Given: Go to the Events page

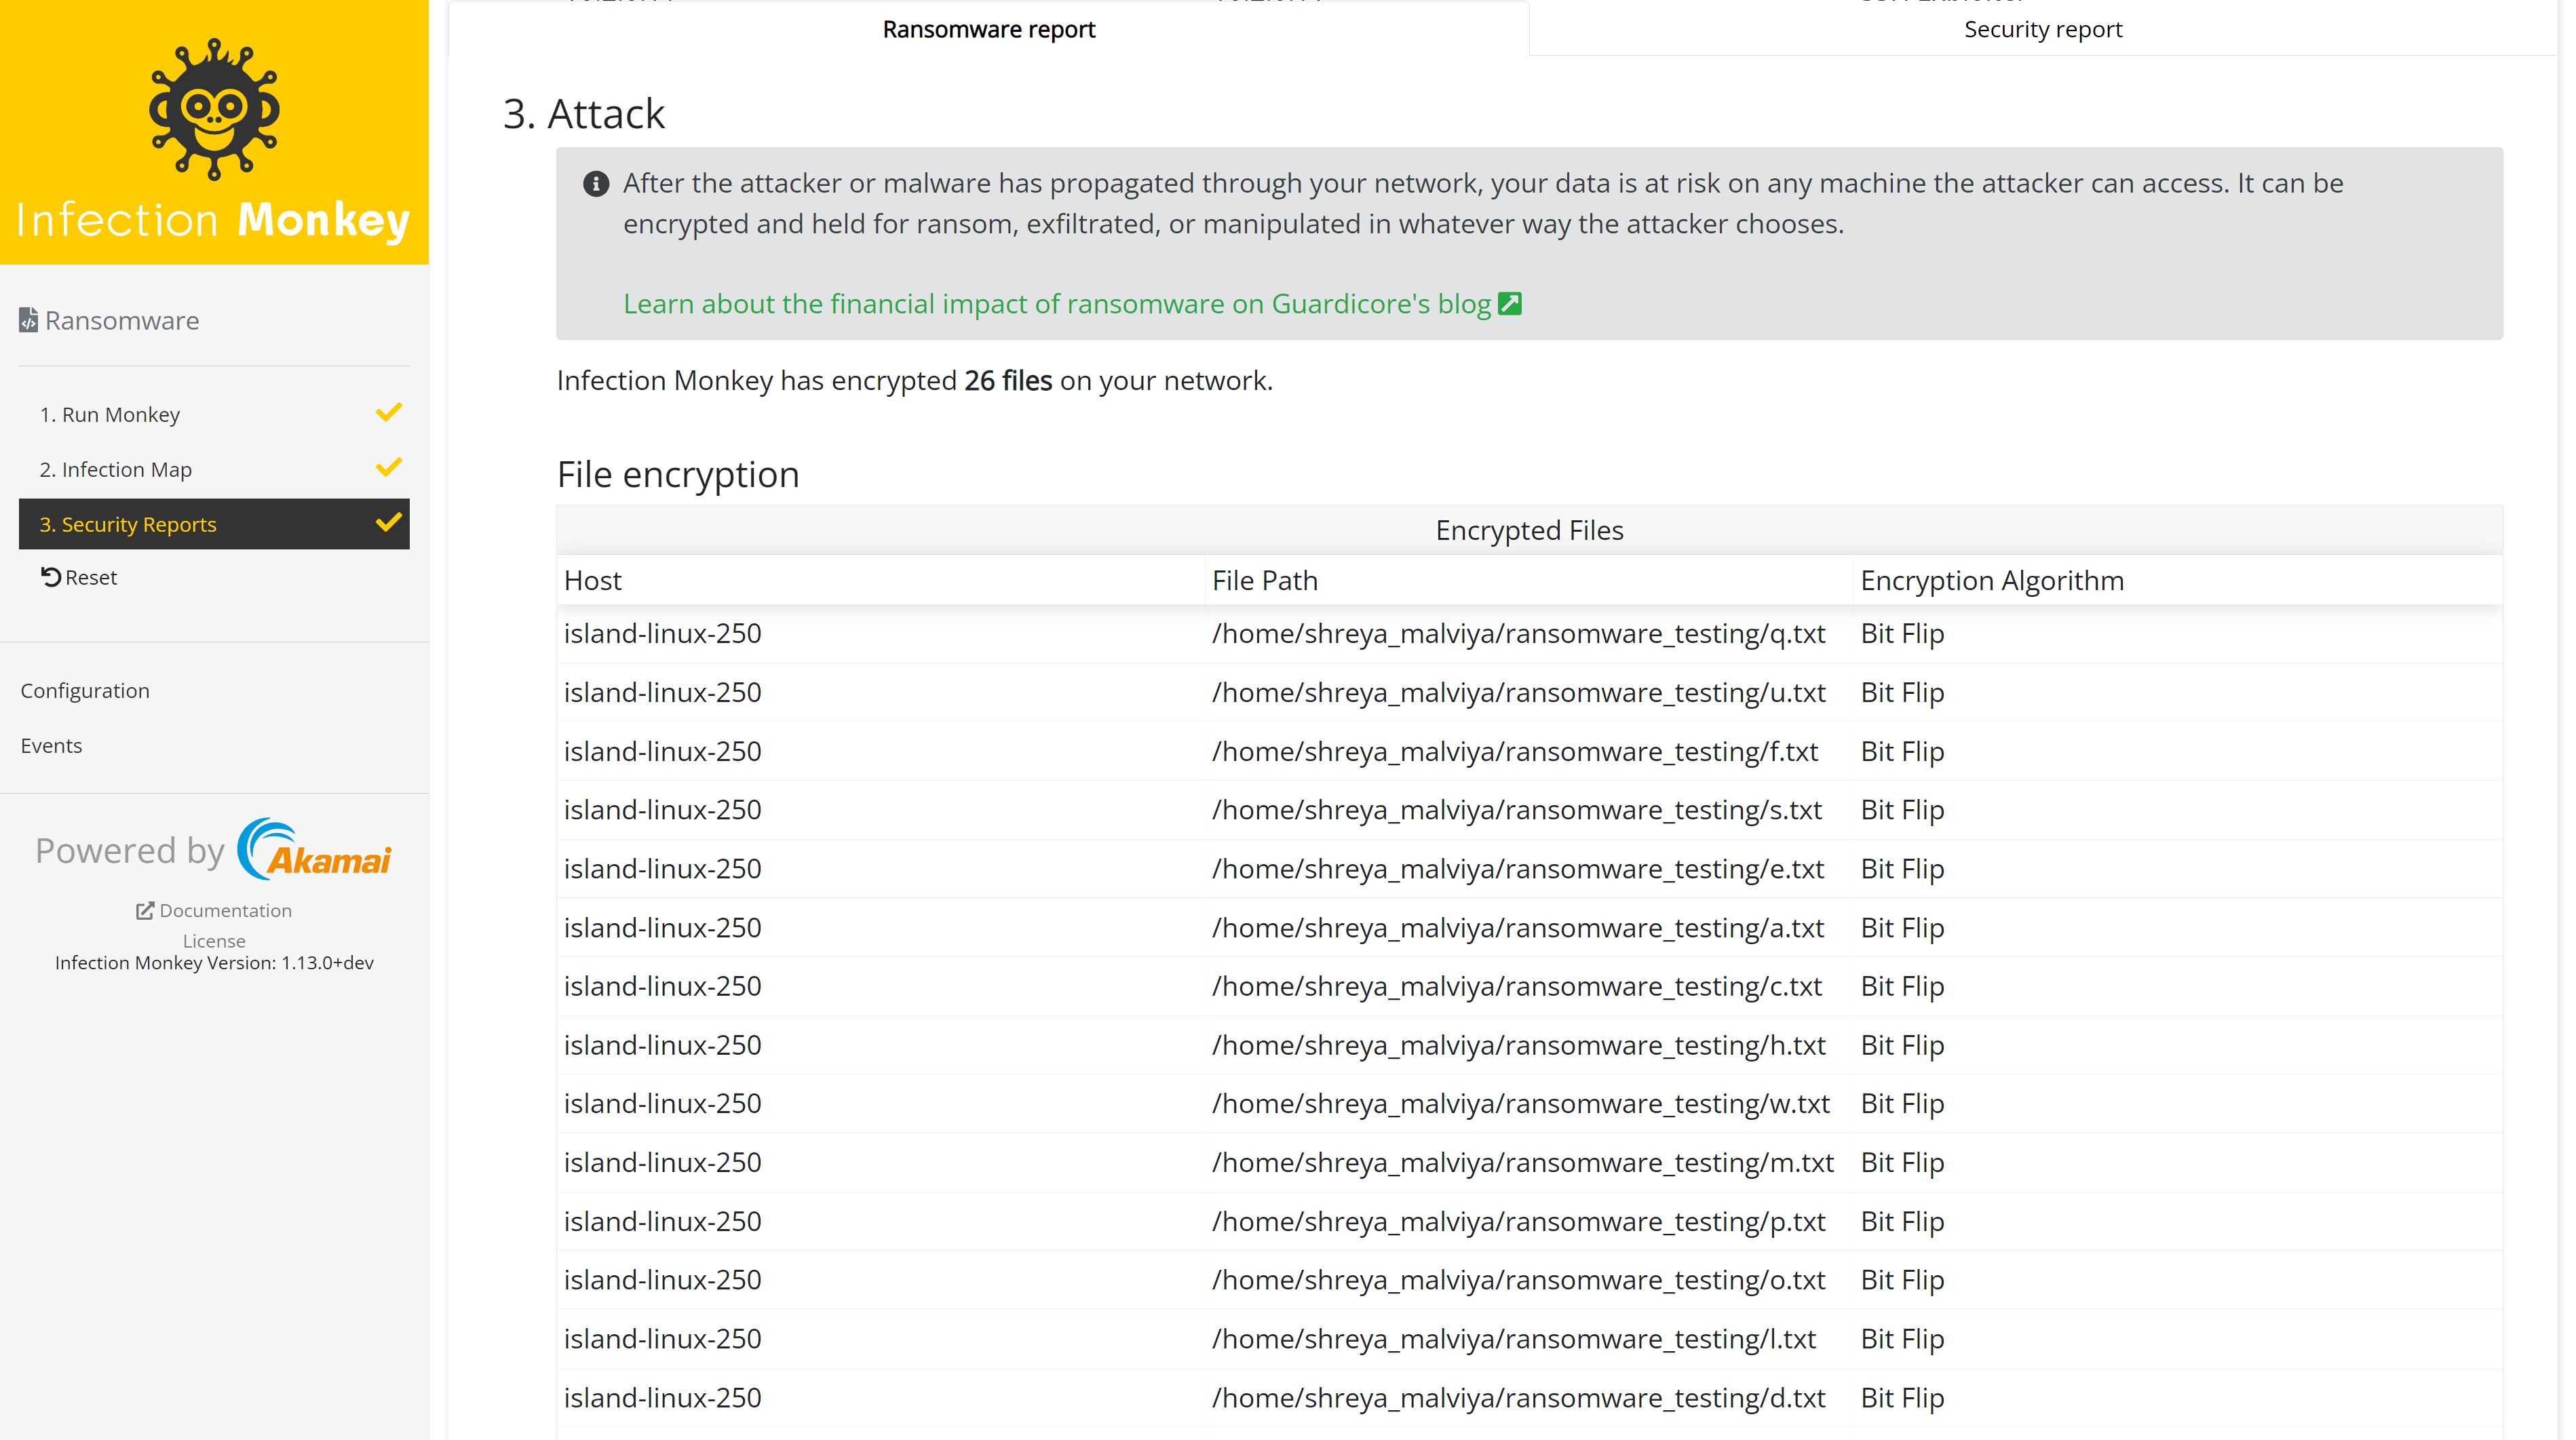Looking at the screenshot, I should click(51, 746).
